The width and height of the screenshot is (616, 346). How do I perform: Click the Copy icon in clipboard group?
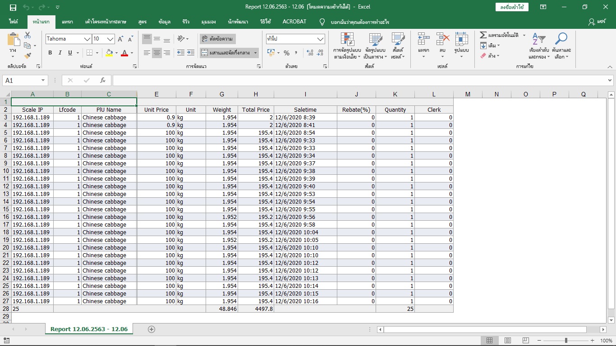(28, 46)
